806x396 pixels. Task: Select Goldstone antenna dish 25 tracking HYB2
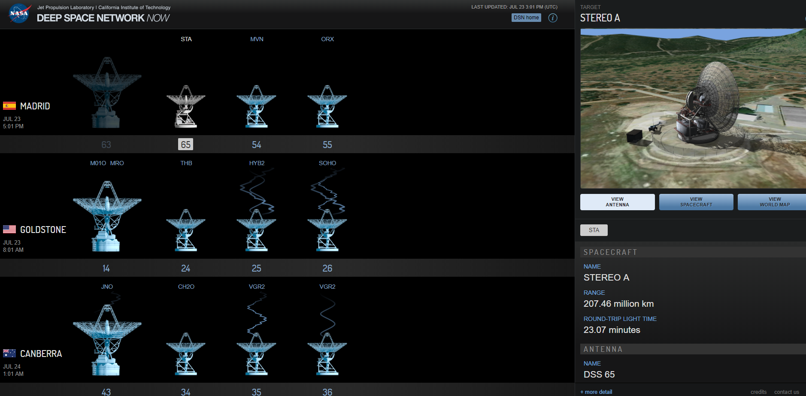pyautogui.click(x=257, y=230)
